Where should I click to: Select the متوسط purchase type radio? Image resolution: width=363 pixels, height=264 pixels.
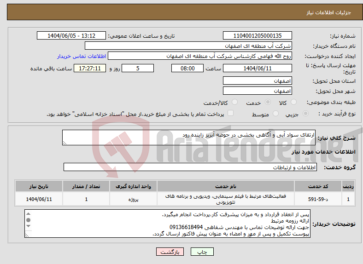coord(276,113)
